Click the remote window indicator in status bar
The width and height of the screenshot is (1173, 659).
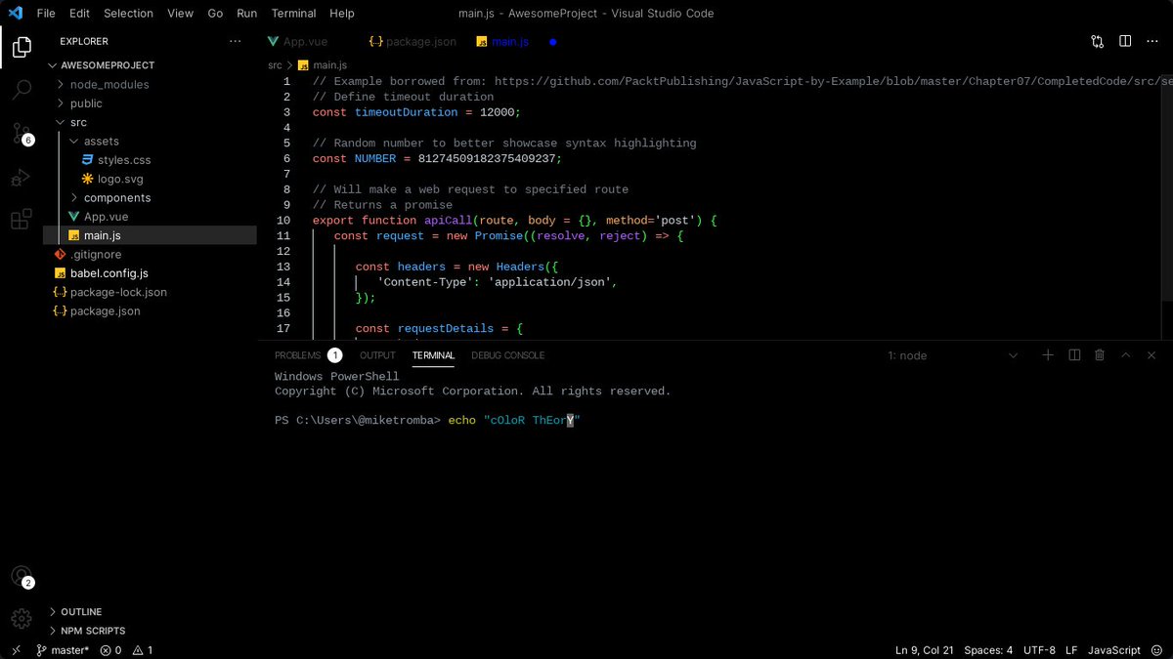16,650
